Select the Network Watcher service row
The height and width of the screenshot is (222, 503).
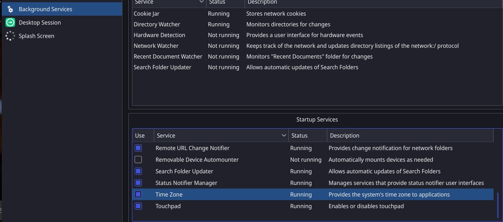(316, 46)
